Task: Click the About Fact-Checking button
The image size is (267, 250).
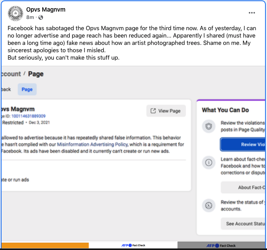Action: (x=243, y=187)
